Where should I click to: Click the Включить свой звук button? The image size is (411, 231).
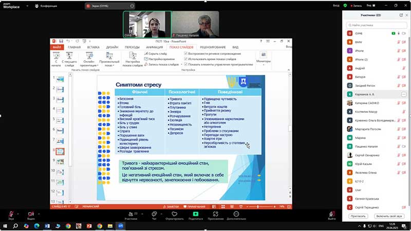pos(389,216)
